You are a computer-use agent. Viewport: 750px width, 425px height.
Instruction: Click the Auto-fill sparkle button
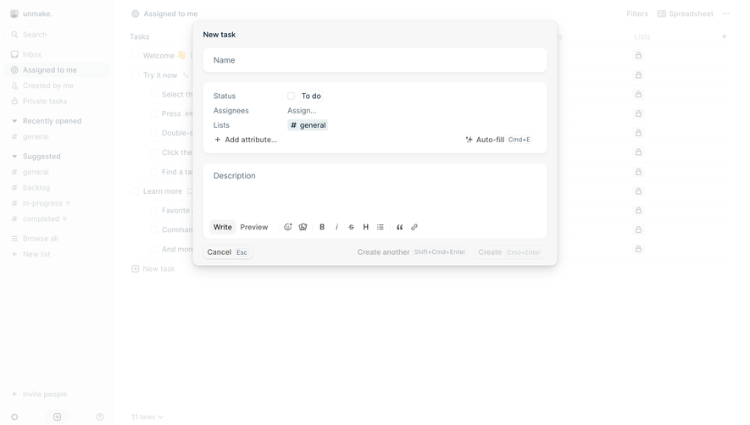[x=498, y=140]
